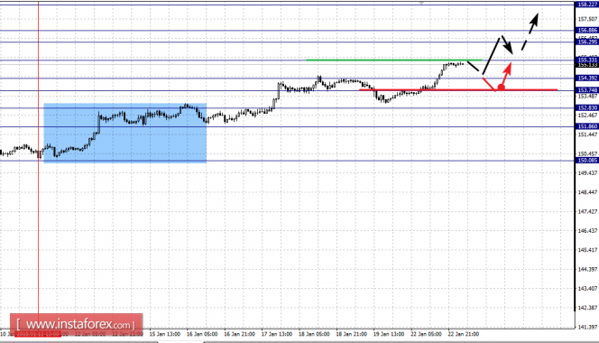Click the 158.227 price level label
This screenshot has width=599, height=343.
587,5
